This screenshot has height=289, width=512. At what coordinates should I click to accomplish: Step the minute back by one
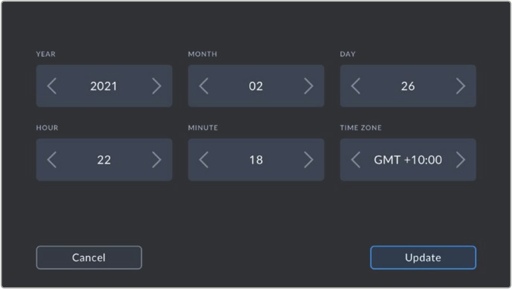[x=204, y=160]
